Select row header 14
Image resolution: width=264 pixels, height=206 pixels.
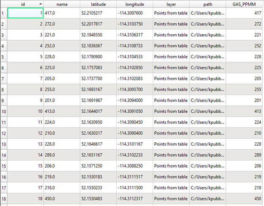point(3,155)
